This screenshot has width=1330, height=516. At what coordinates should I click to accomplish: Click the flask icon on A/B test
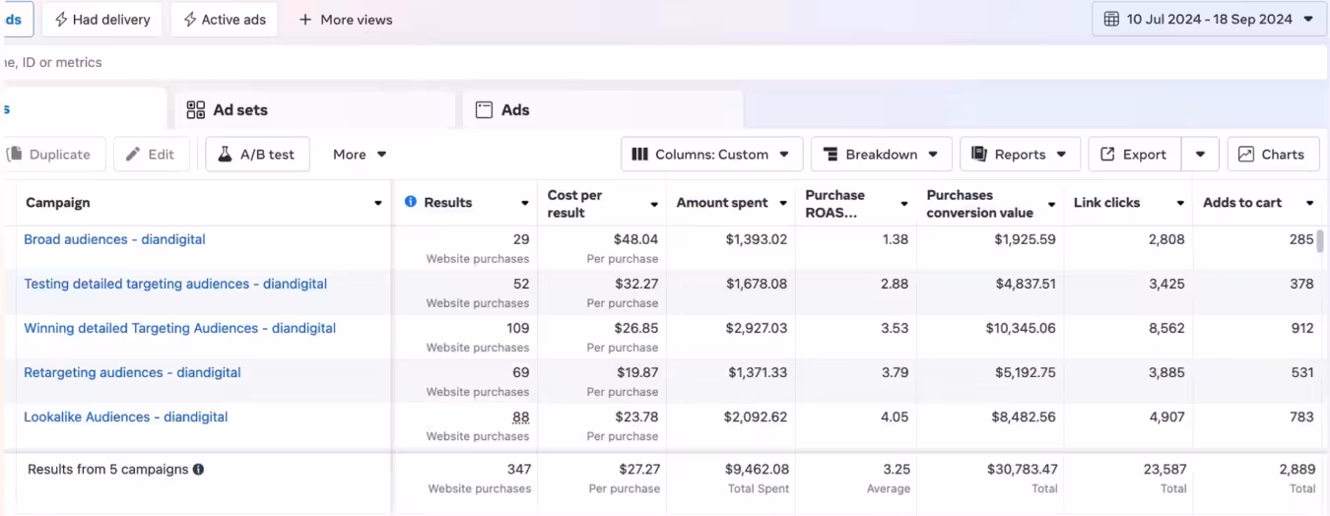click(x=225, y=154)
